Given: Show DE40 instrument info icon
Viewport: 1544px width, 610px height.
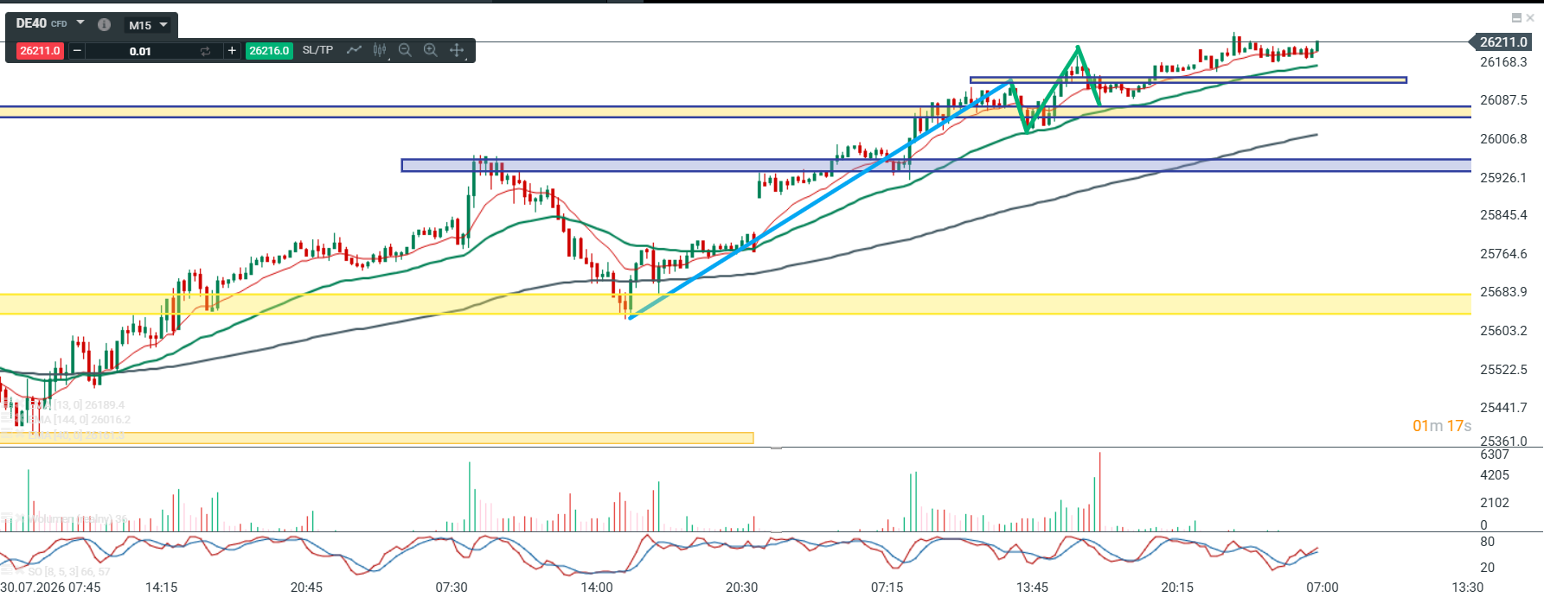Looking at the screenshot, I should (x=104, y=24).
